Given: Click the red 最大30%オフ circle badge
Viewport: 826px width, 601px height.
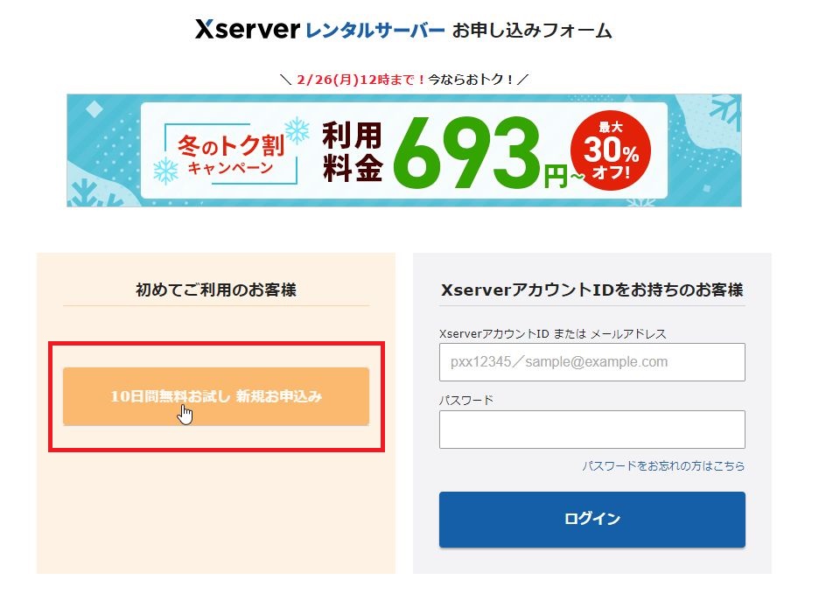Looking at the screenshot, I should [611, 150].
